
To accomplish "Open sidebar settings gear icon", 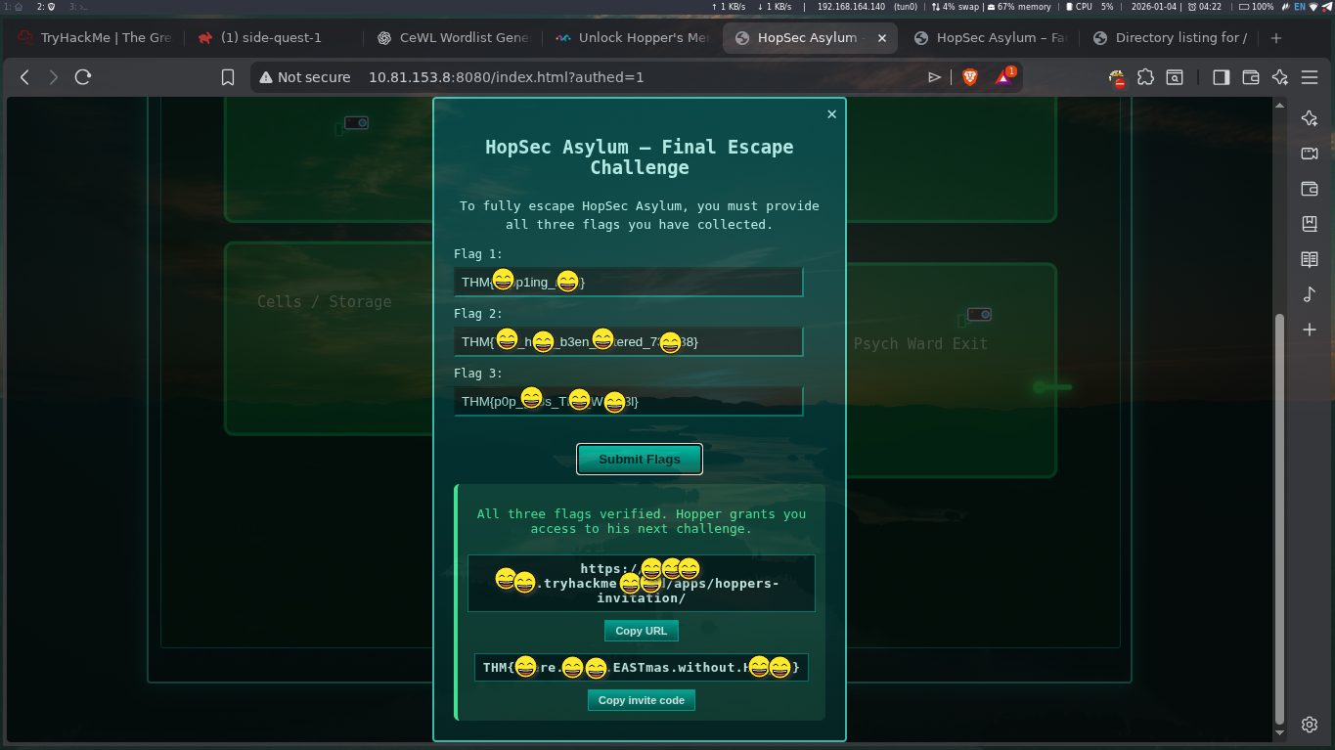I will click(x=1310, y=725).
